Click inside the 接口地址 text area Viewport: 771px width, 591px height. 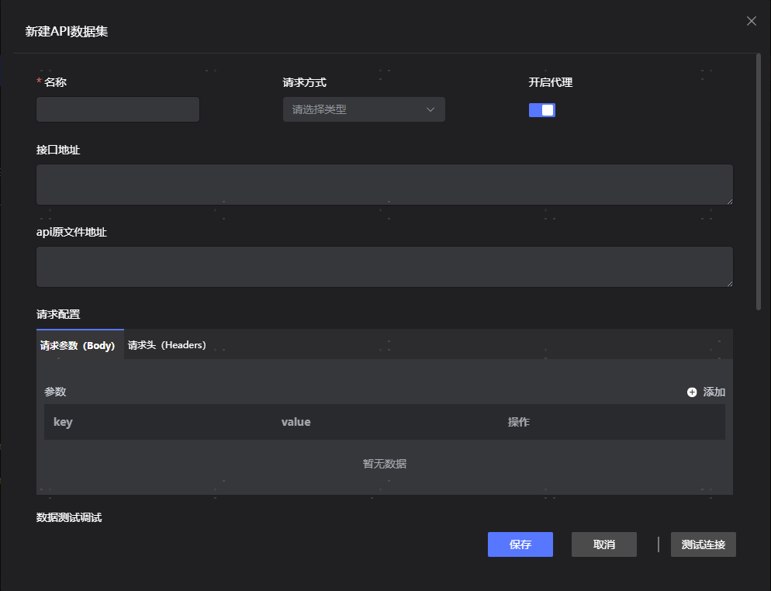(384, 185)
